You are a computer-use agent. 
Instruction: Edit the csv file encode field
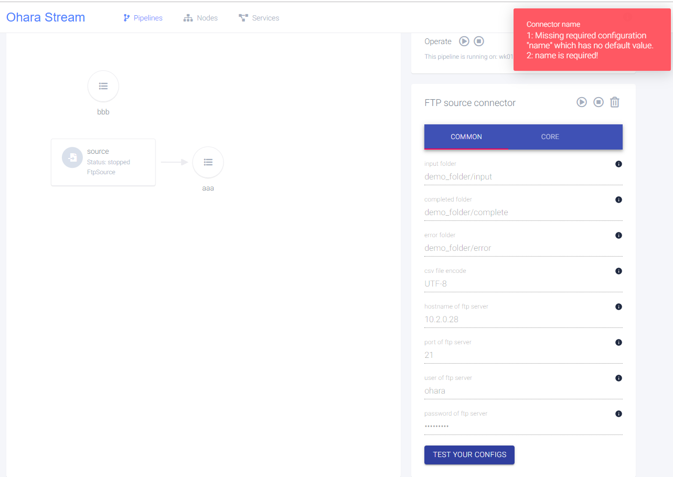tap(524, 284)
